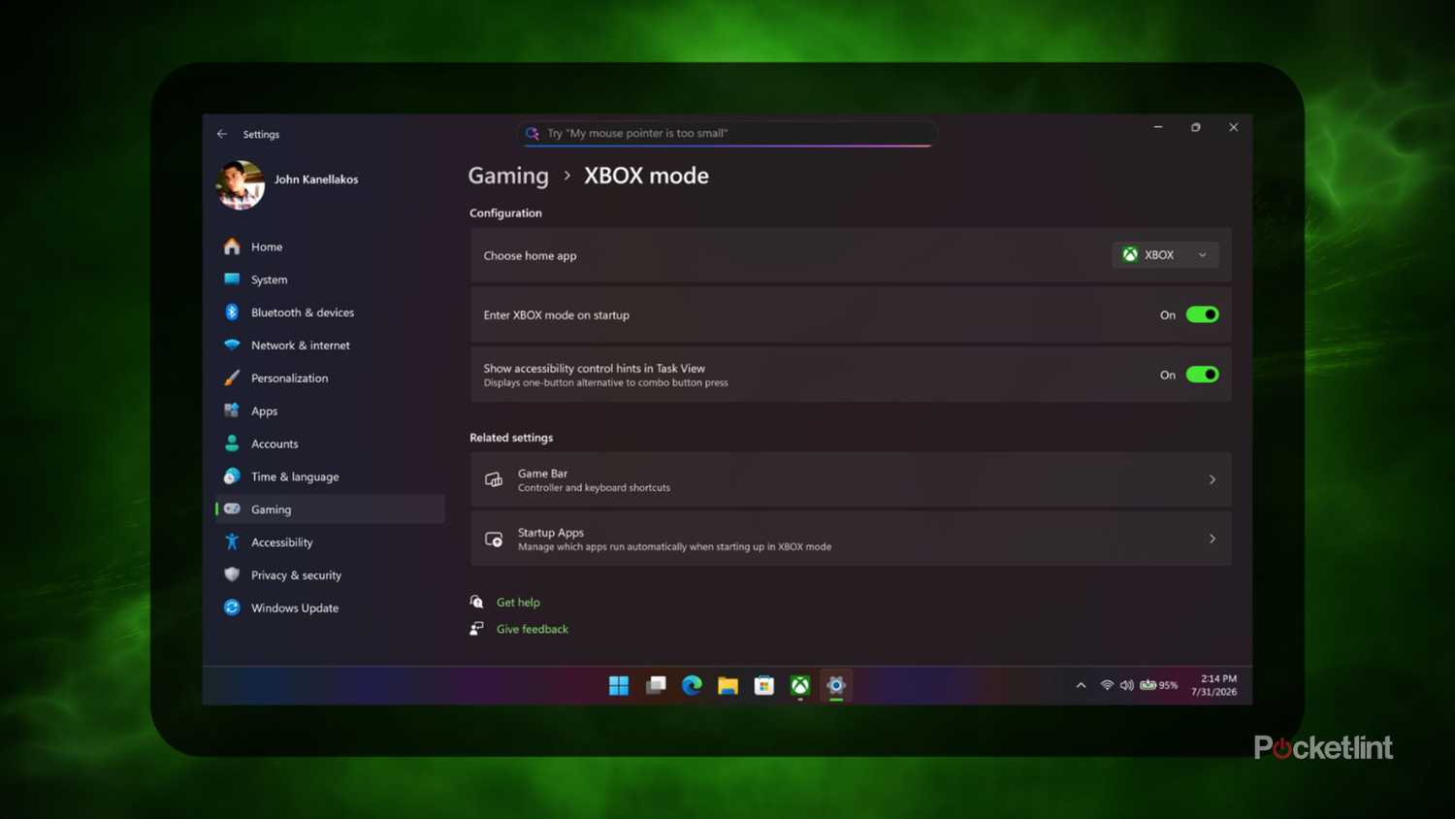Restore down the Settings window
Image resolution: width=1455 pixels, height=819 pixels.
coord(1196,127)
